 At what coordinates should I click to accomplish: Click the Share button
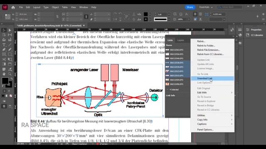click(x=190, y=7)
